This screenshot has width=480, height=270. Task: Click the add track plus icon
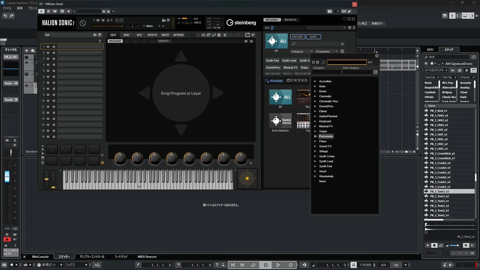click(26, 50)
